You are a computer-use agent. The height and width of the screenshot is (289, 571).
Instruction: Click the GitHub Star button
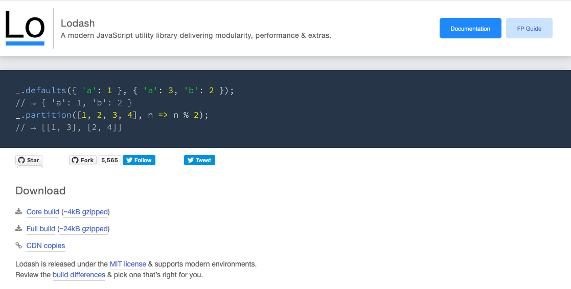(29, 160)
